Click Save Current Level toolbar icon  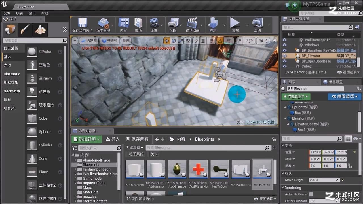[x=82, y=25]
